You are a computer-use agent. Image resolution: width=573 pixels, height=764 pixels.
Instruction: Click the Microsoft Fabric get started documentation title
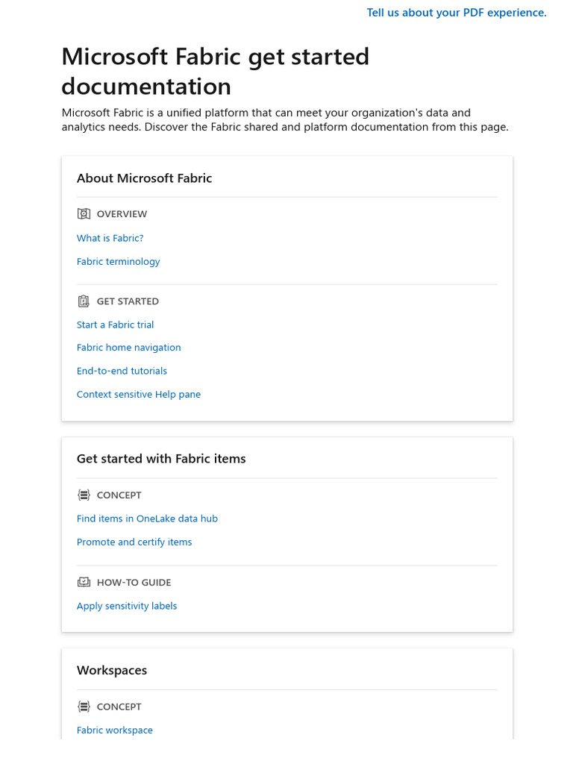(215, 72)
